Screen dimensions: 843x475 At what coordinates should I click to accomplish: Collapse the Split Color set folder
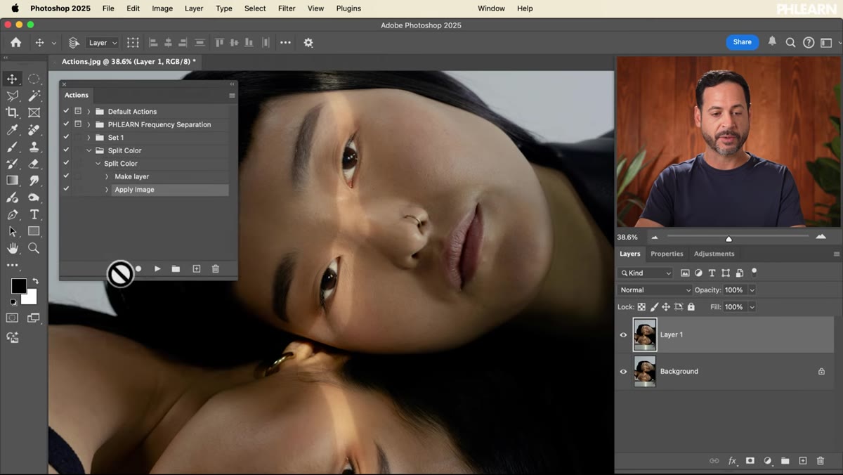pos(89,150)
